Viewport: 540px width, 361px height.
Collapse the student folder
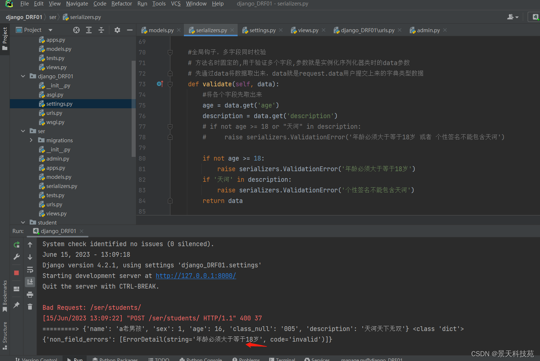pos(23,222)
